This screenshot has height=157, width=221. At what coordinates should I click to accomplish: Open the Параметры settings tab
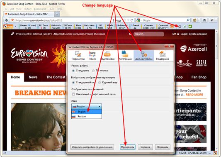click(x=78, y=56)
